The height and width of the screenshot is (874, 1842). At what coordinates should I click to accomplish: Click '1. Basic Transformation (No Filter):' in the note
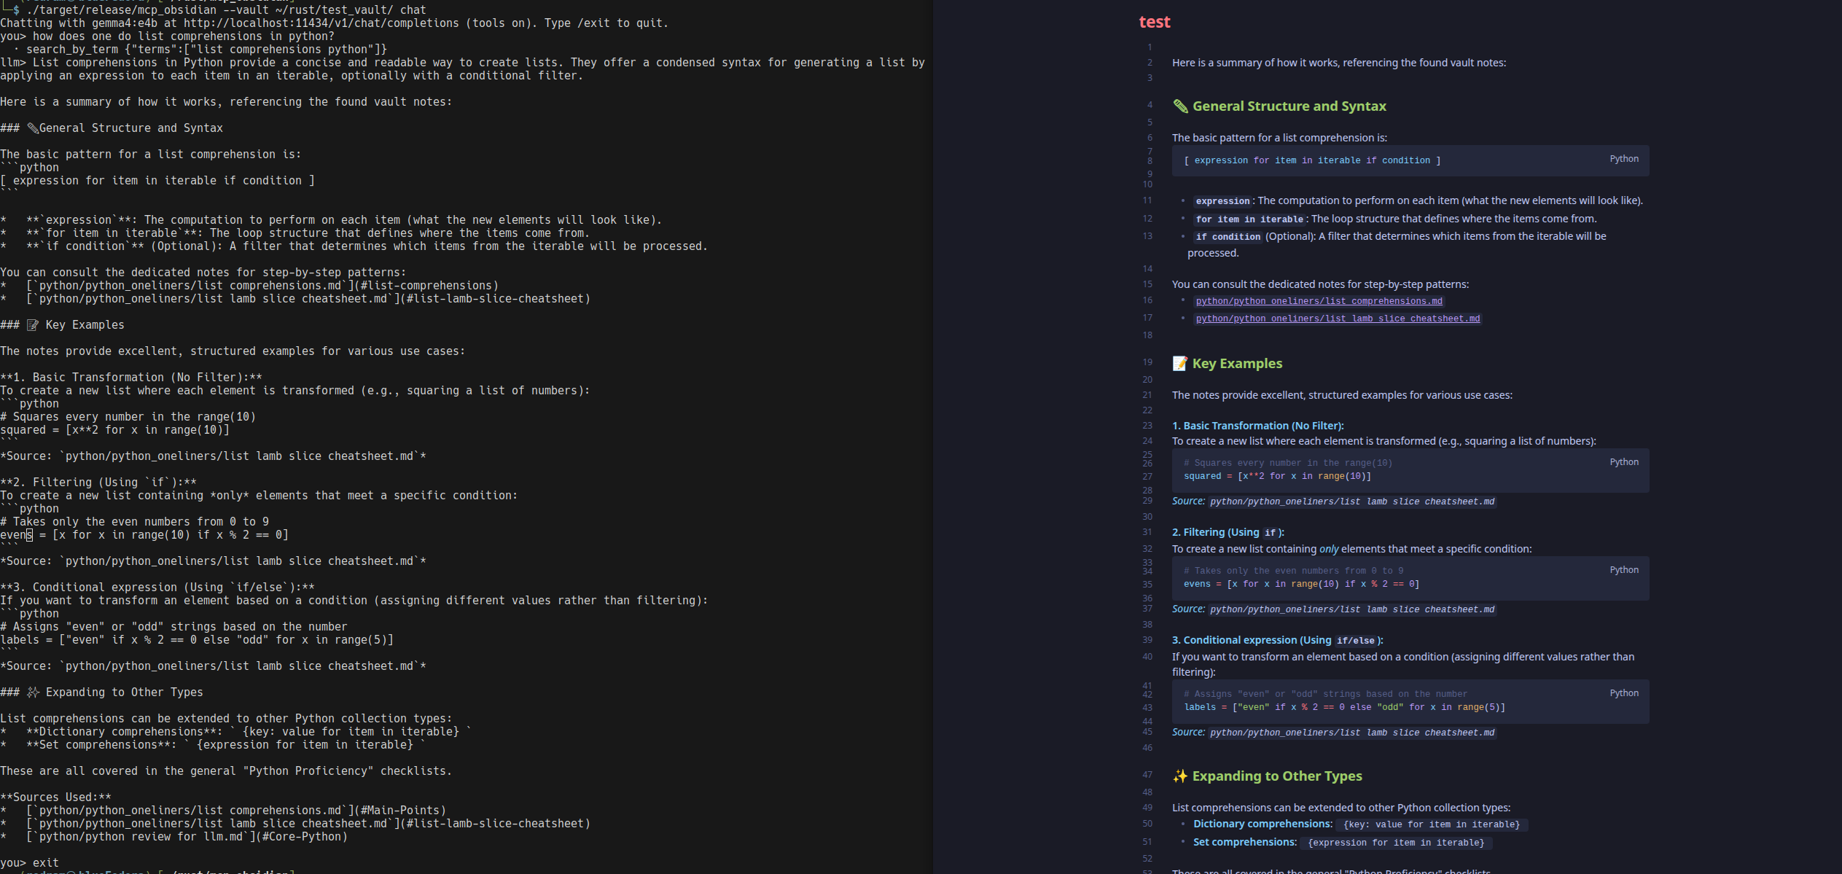pos(1257,426)
